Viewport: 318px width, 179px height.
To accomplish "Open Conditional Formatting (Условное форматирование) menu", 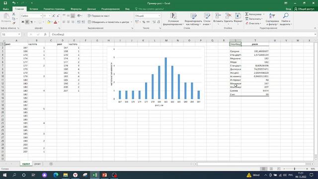I will click(173, 19).
